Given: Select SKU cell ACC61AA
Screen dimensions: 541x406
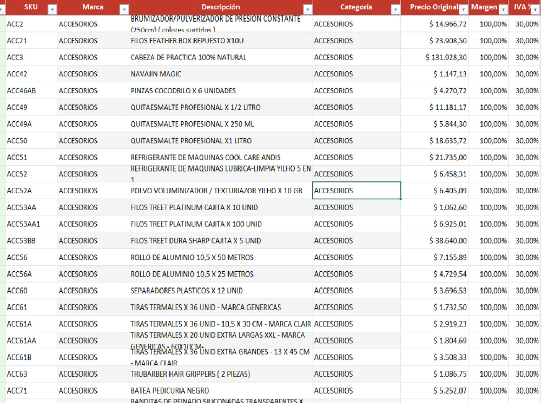Looking at the screenshot, I should [31, 340].
